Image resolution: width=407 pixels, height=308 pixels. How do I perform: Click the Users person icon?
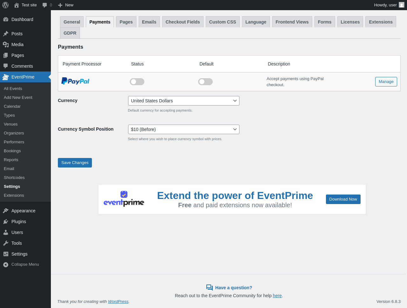pos(6,232)
